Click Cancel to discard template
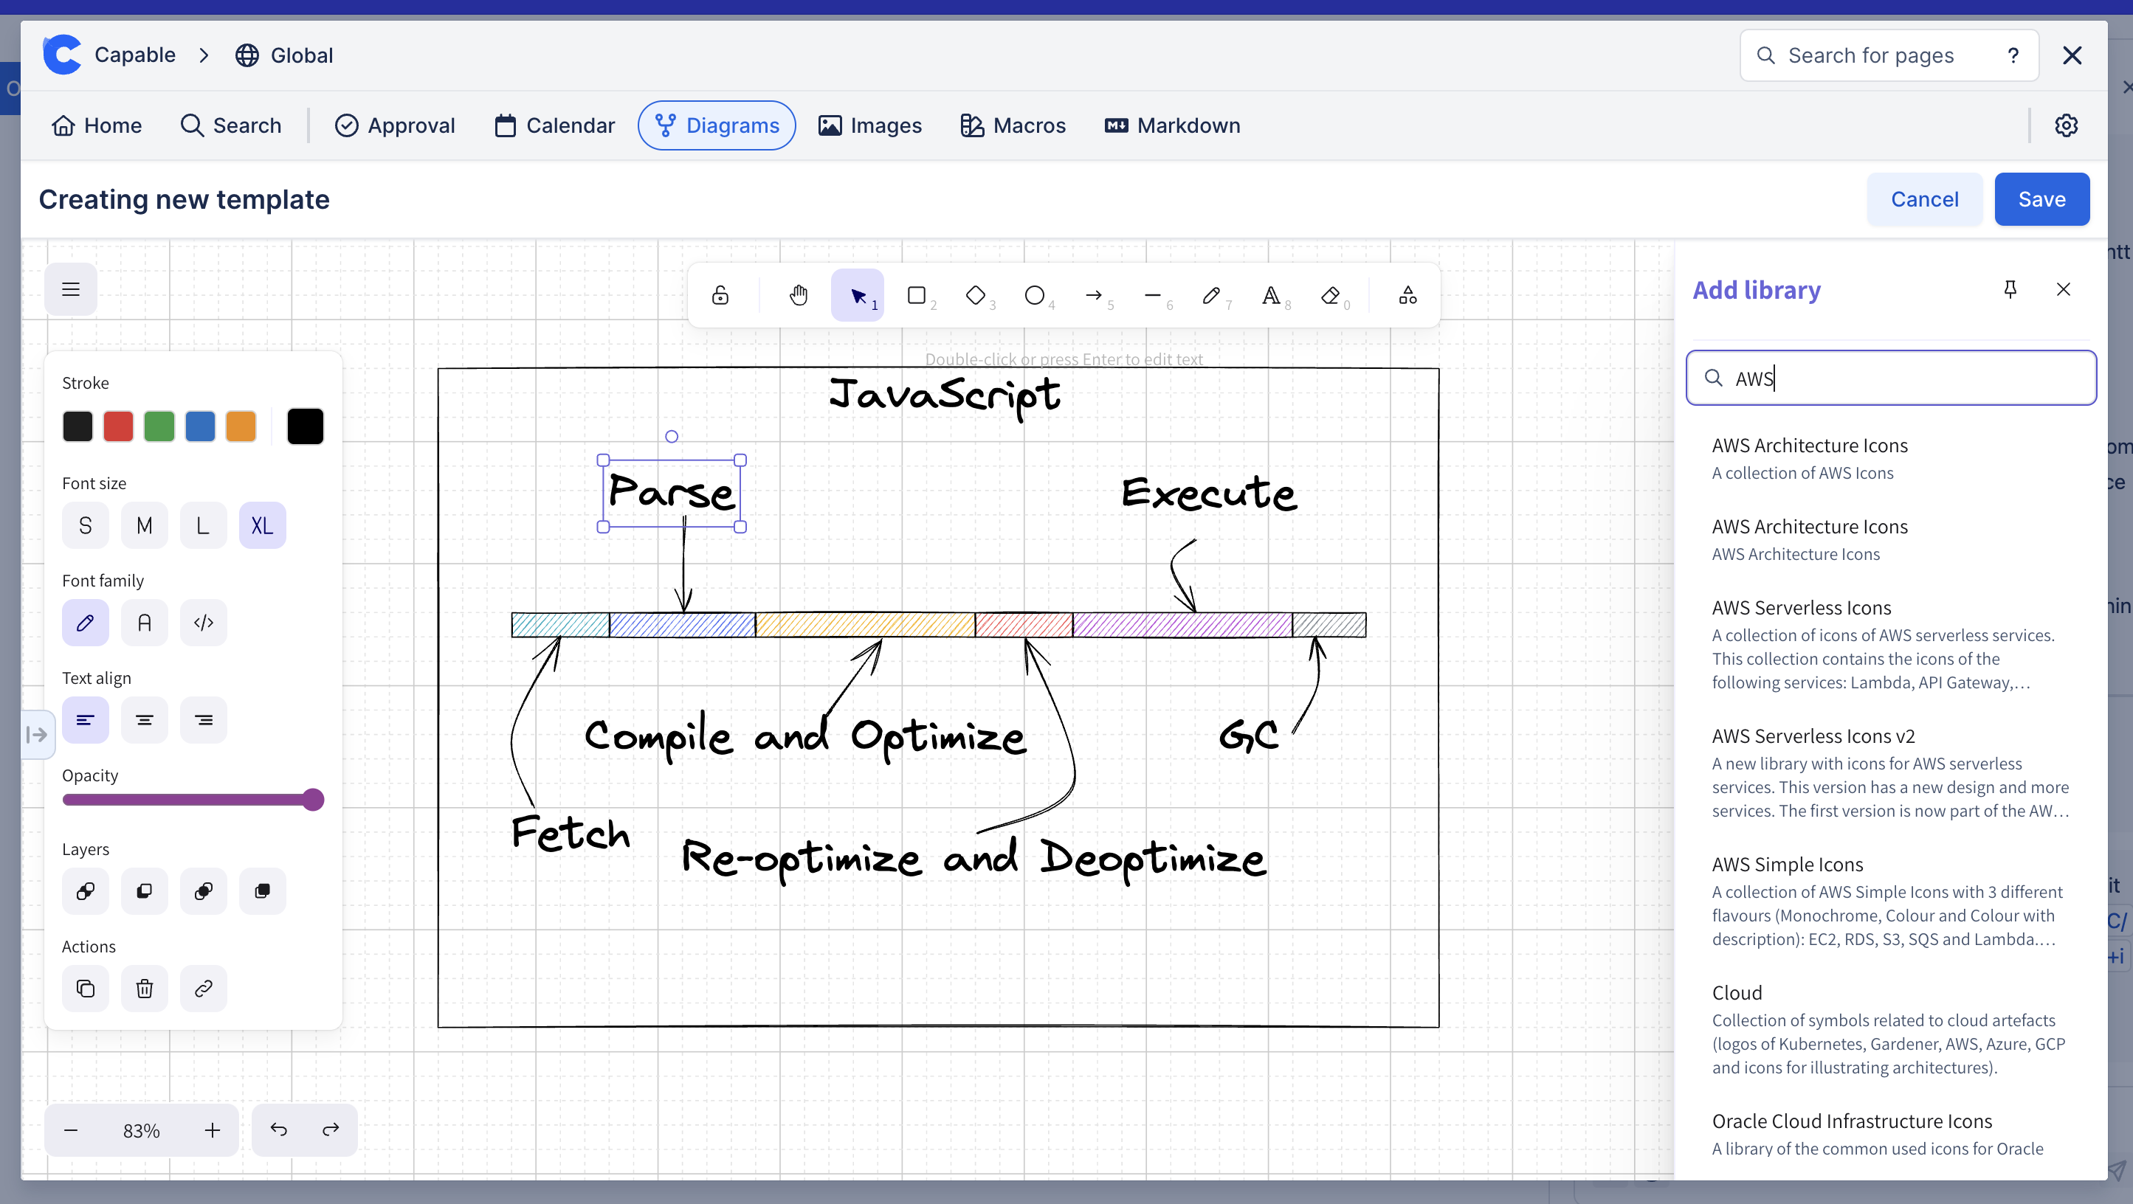This screenshot has height=1204, width=2133. coord(1923,198)
